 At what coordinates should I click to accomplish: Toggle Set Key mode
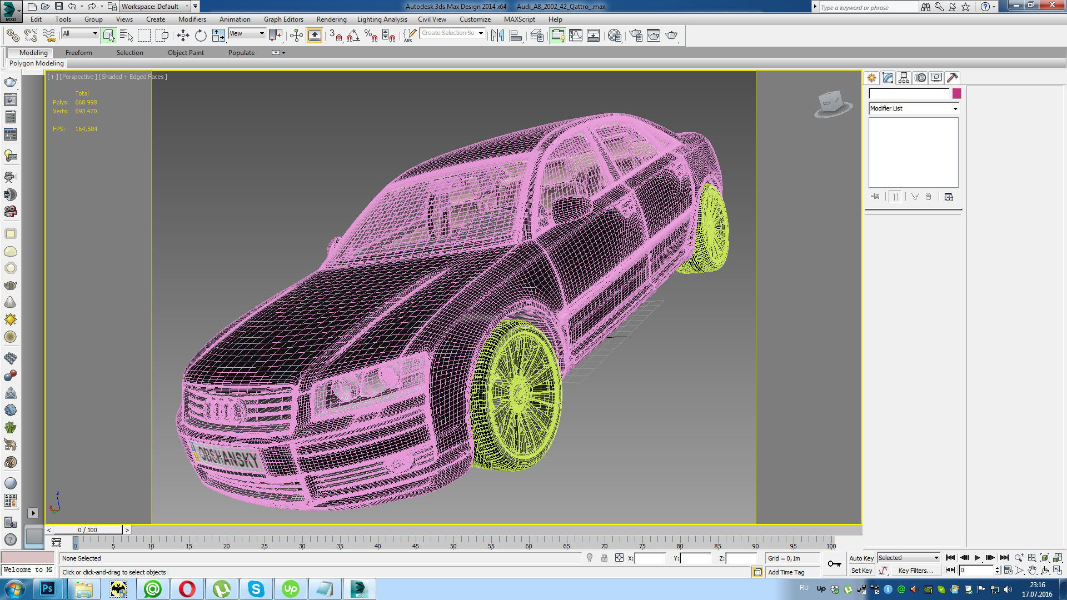[861, 571]
